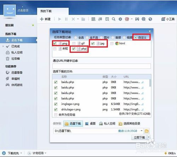Expand the 下载优先 dropdown in status bar
The image size is (177, 157).
click(21, 153)
